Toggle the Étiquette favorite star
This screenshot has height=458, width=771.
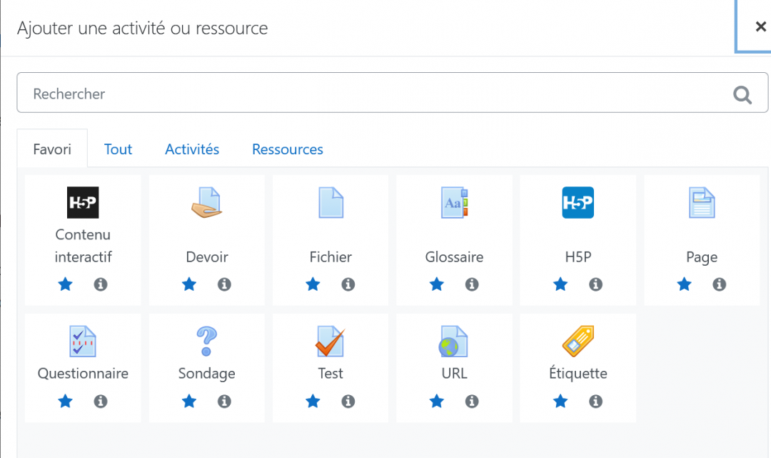(560, 402)
